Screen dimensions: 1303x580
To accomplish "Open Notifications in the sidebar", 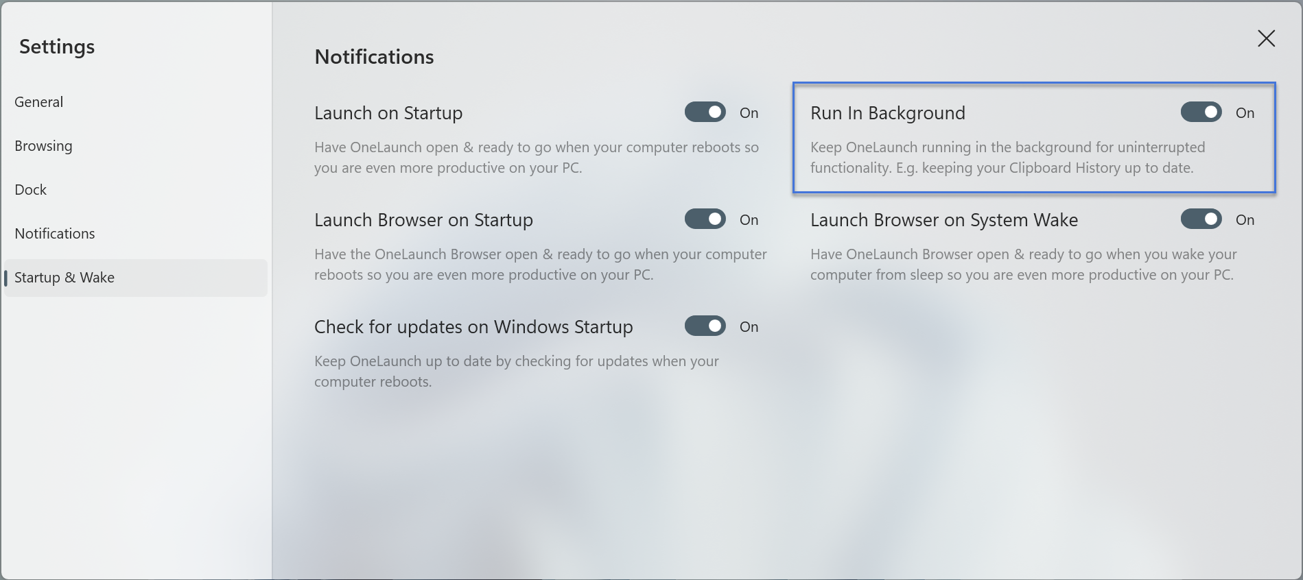I will point(136,234).
